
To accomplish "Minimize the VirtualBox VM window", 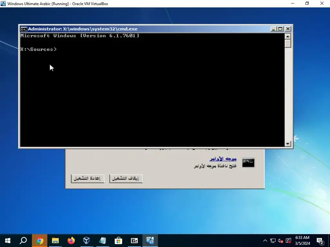I will (x=293, y=4).
